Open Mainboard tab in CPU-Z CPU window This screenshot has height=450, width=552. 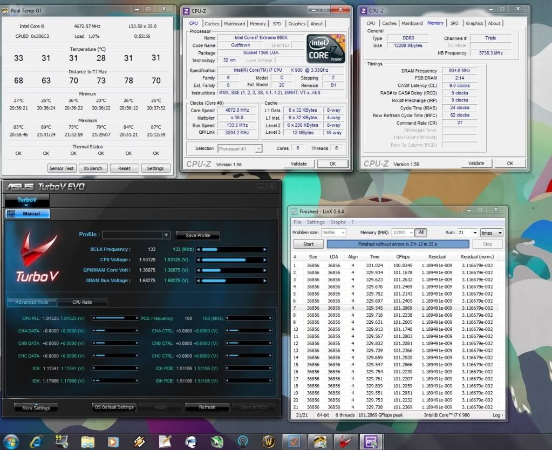coord(235,24)
